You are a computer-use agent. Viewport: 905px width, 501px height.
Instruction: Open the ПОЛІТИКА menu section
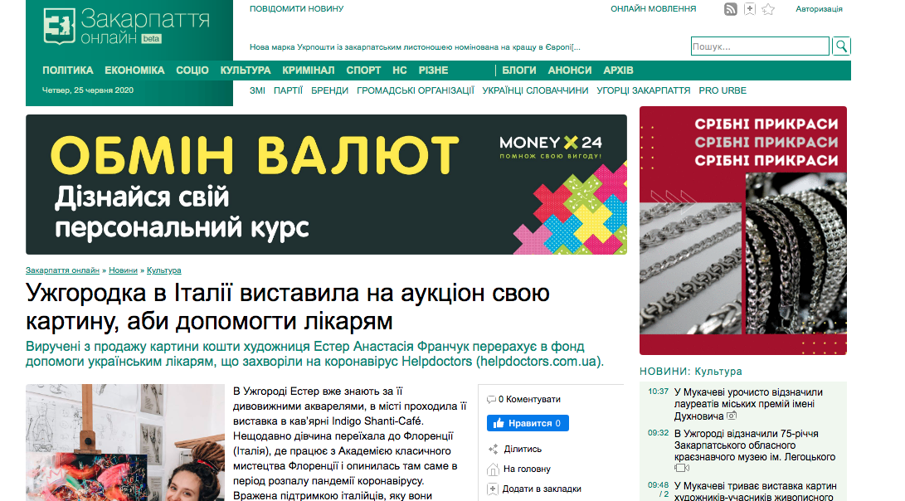[68, 71]
